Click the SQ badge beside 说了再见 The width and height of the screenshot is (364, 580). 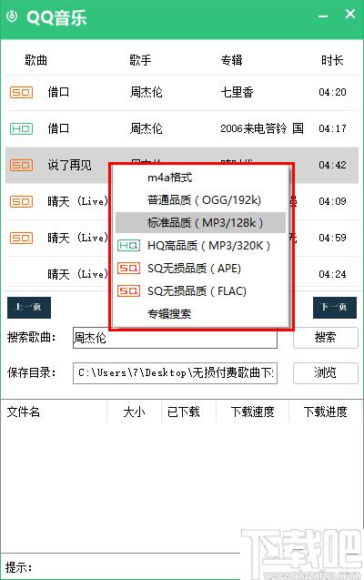coord(22,165)
